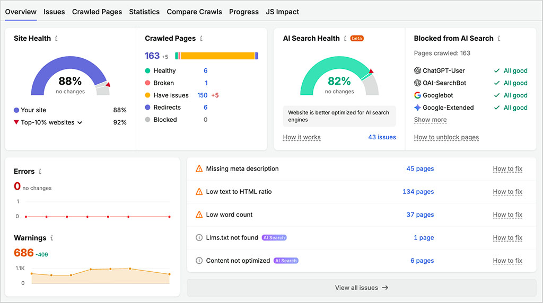The width and height of the screenshot is (543, 303).
Task: Click the Redirects count 6
Action: (x=205, y=108)
